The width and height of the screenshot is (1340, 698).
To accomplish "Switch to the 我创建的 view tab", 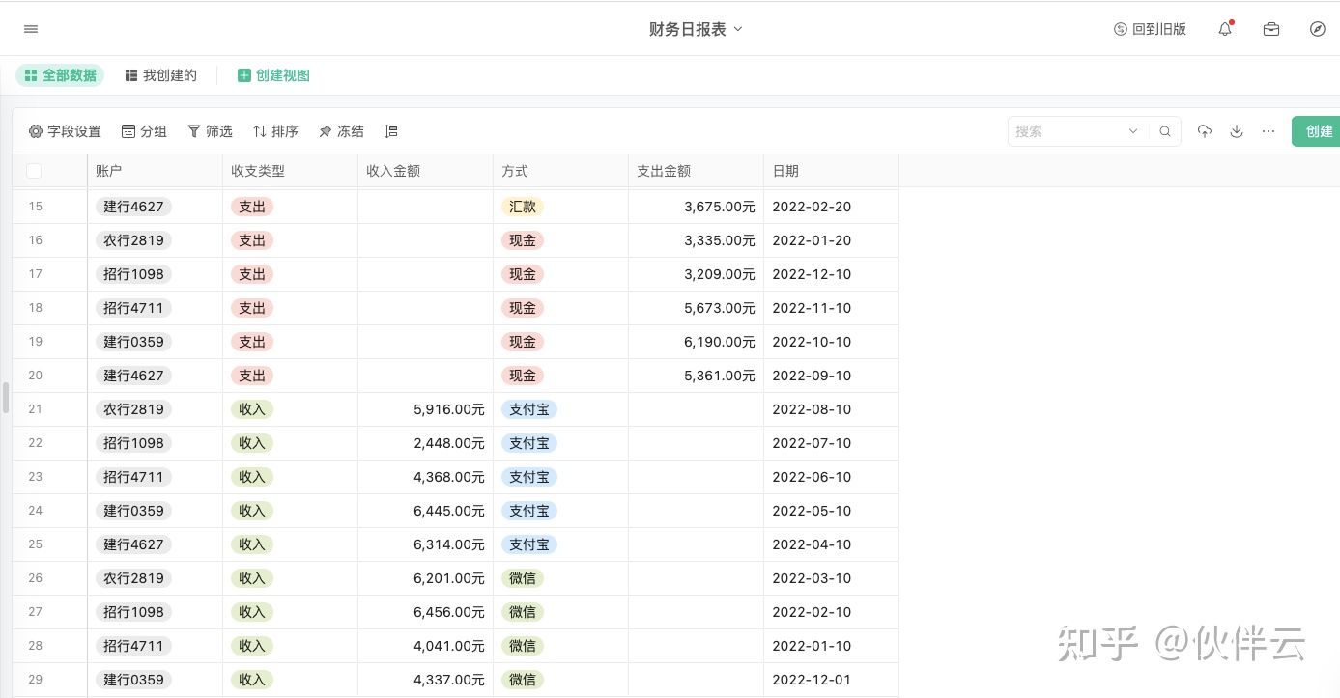I will coord(160,75).
